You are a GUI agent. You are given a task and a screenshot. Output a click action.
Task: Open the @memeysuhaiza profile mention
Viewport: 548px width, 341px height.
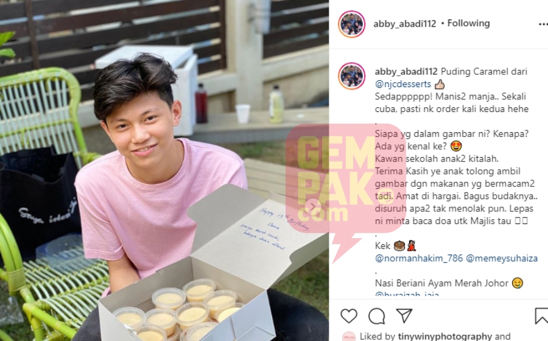(x=502, y=258)
